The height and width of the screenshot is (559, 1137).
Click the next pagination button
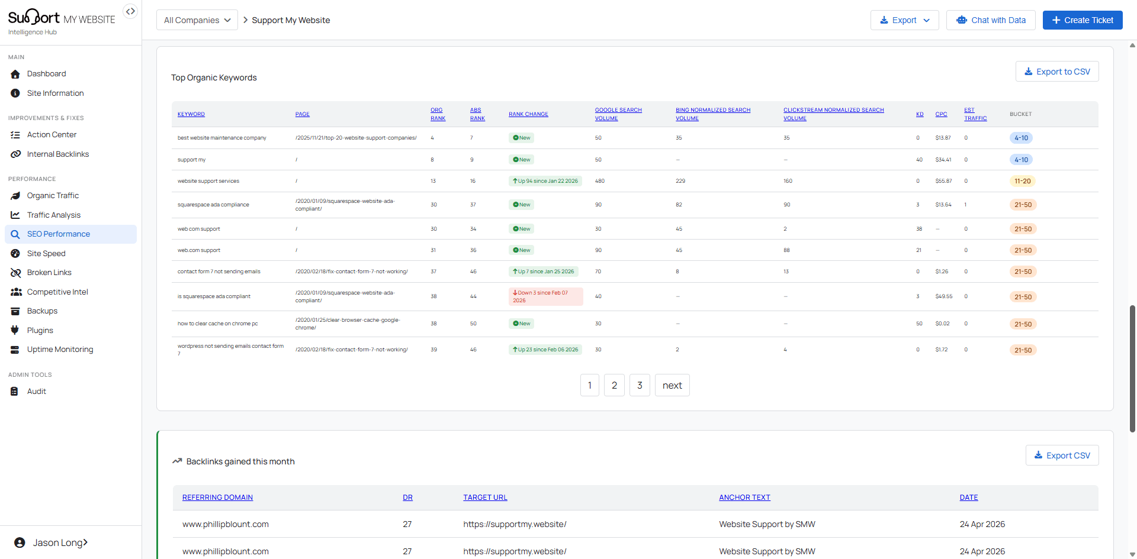pyautogui.click(x=672, y=385)
